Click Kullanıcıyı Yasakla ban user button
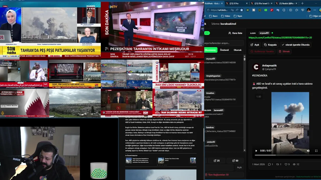321x180 pixels. click(x=262, y=51)
